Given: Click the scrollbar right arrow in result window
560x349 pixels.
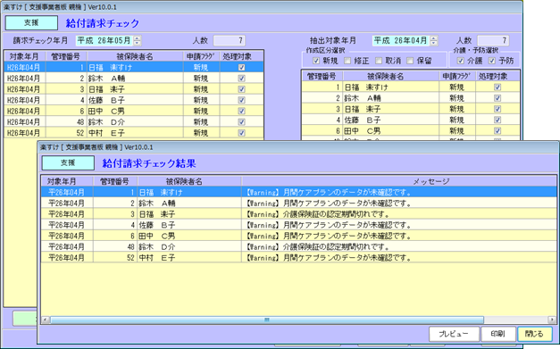Looking at the screenshot, I should coord(552,320).
